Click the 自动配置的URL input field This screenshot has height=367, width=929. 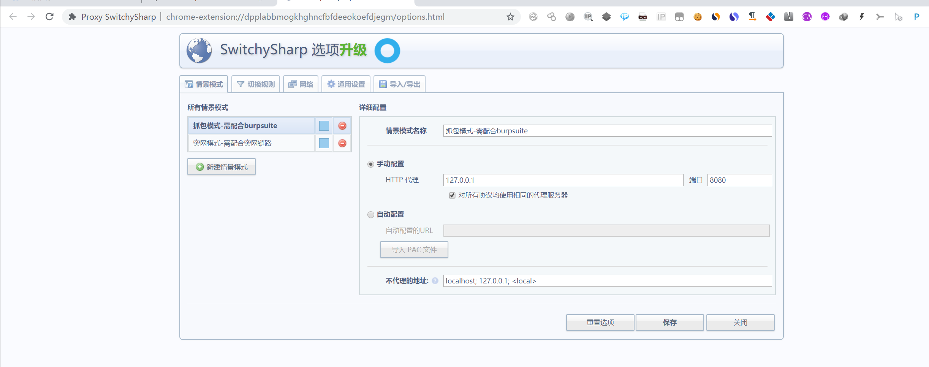coord(606,231)
